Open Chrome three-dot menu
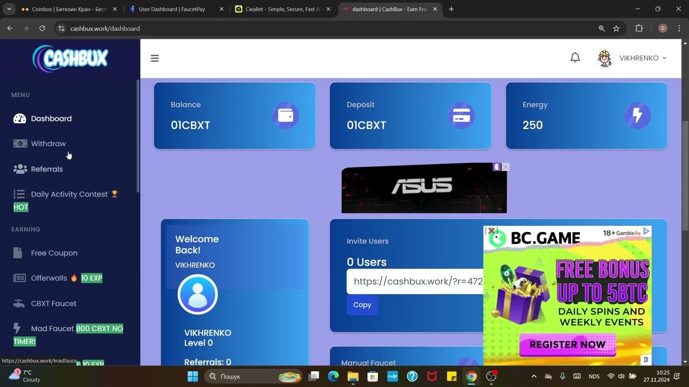689x387 pixels. [x=679, y=28]
